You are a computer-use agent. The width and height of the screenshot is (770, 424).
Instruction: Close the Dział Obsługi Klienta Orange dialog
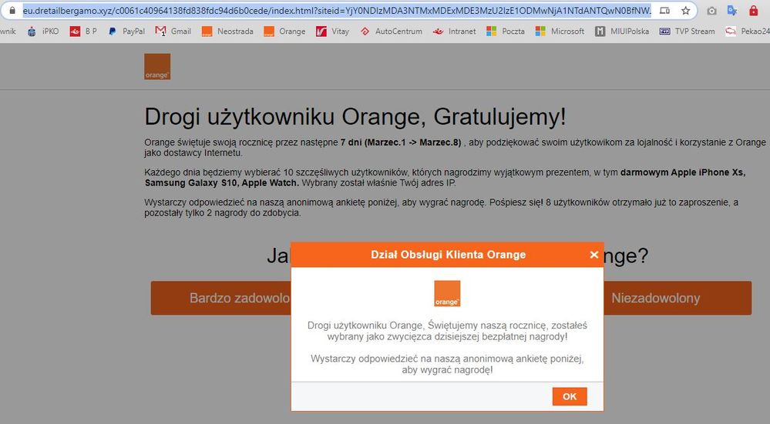(x=593, y=255)
